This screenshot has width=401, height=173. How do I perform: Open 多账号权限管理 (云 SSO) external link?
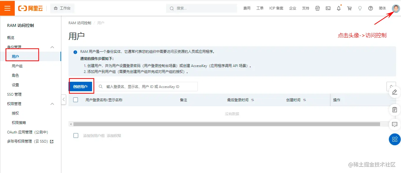click(30, 141)
